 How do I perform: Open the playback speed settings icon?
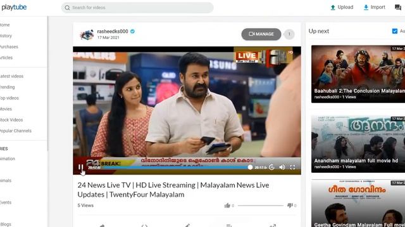pyautogui.click(x=271, y=167)
